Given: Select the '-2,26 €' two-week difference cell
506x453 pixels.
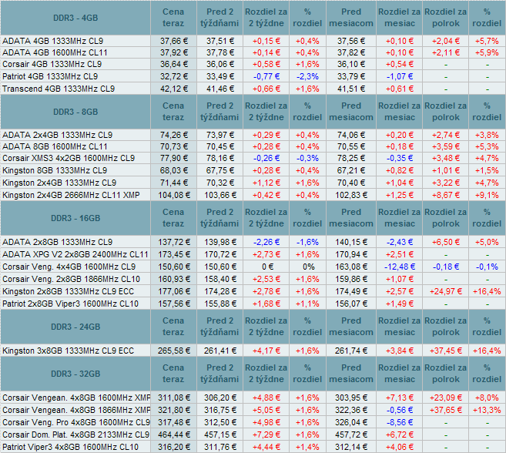Looking at the screenshot, I should [266, 242].
